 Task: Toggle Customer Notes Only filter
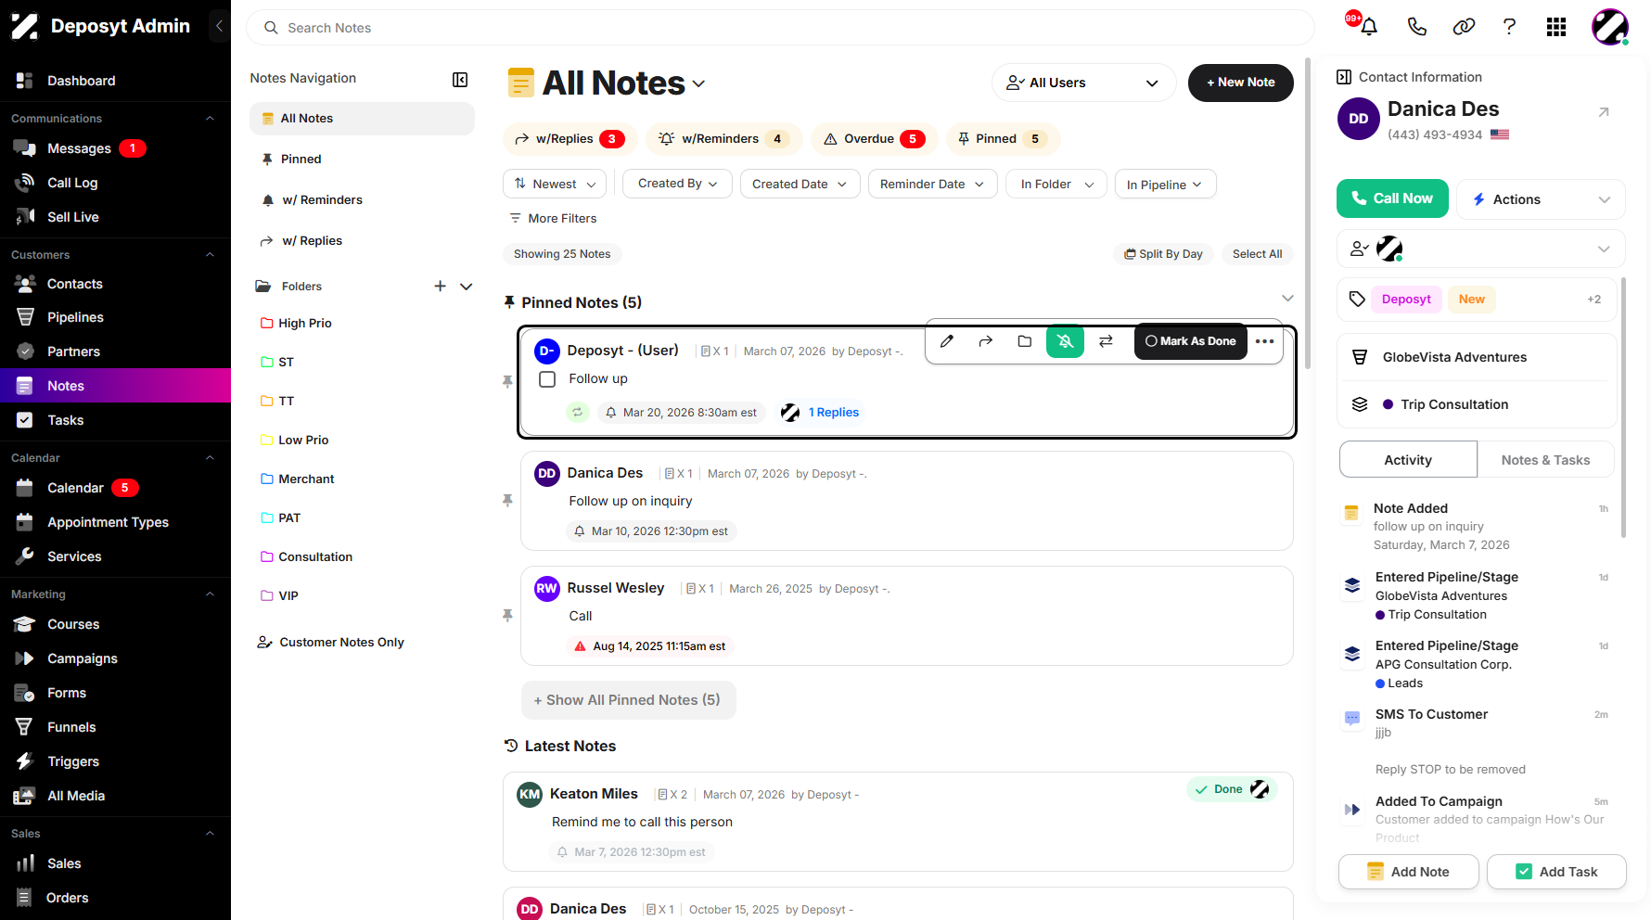330,642
